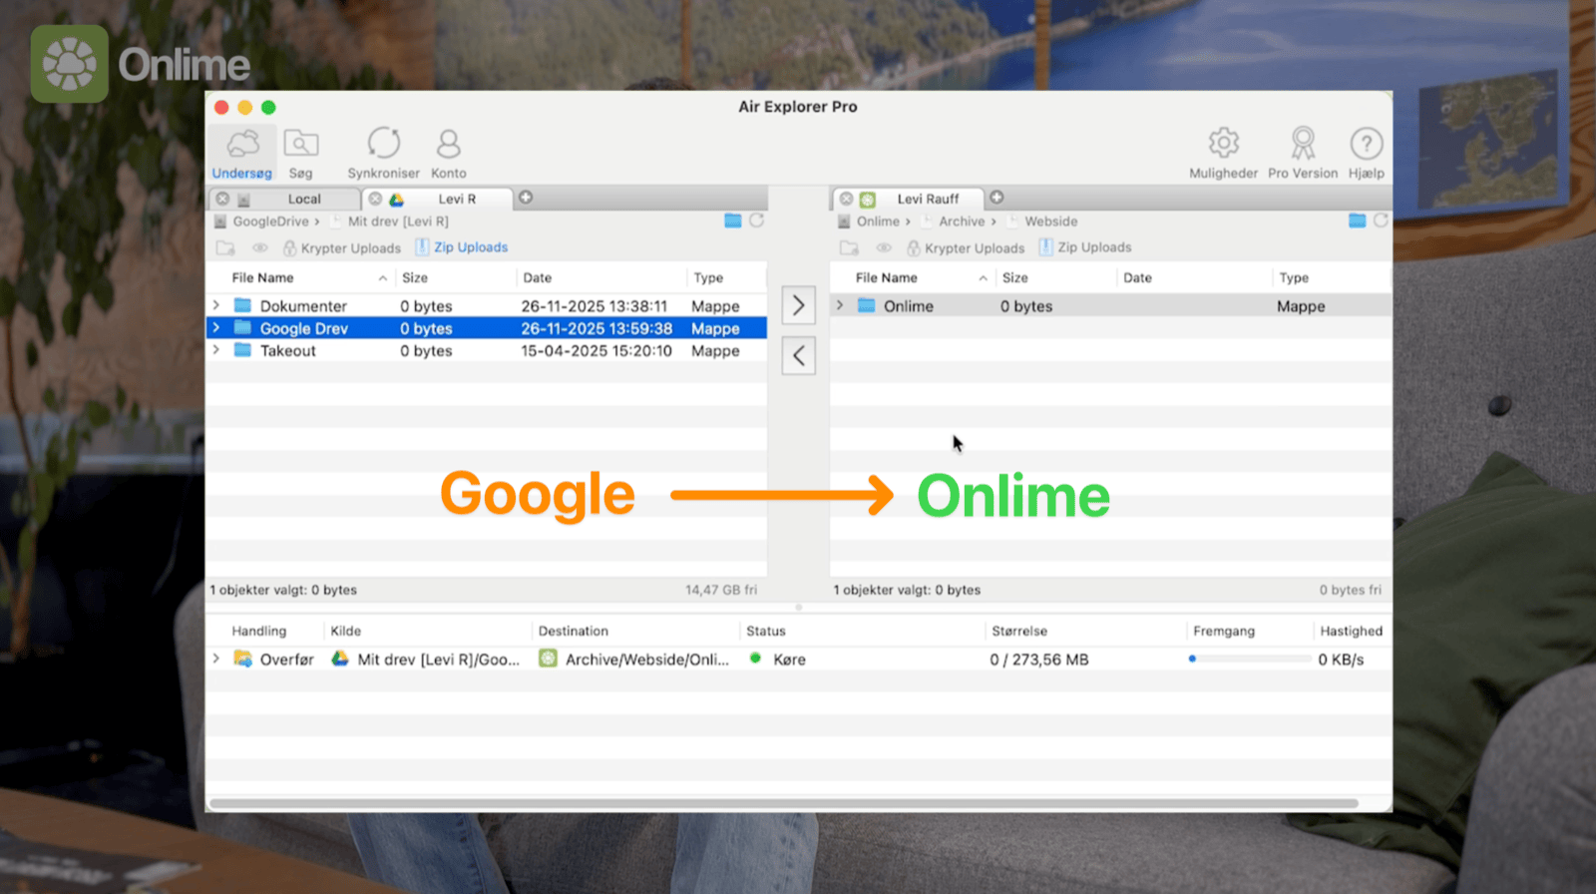Click the 0 / 273,56 MB size cell
This screenshot has width=1596, height=894.
pyautogui.click(x=1038, y=659)
